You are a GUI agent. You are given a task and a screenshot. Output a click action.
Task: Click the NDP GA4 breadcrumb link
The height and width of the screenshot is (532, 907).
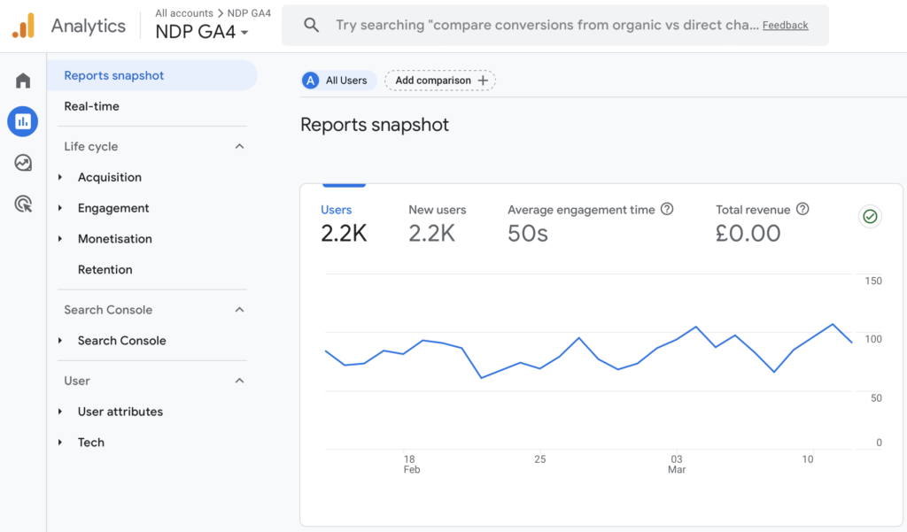point(249,12)
